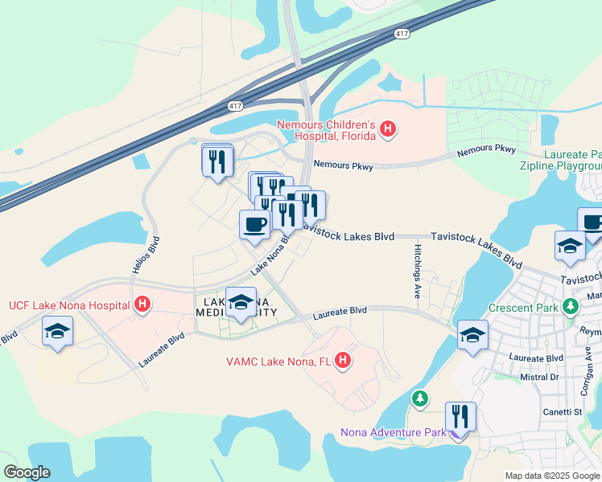Viewport: 602px width, 482px height.
Task: Click the Nona Adventure Park label
Action: click(x=394, y=432)
